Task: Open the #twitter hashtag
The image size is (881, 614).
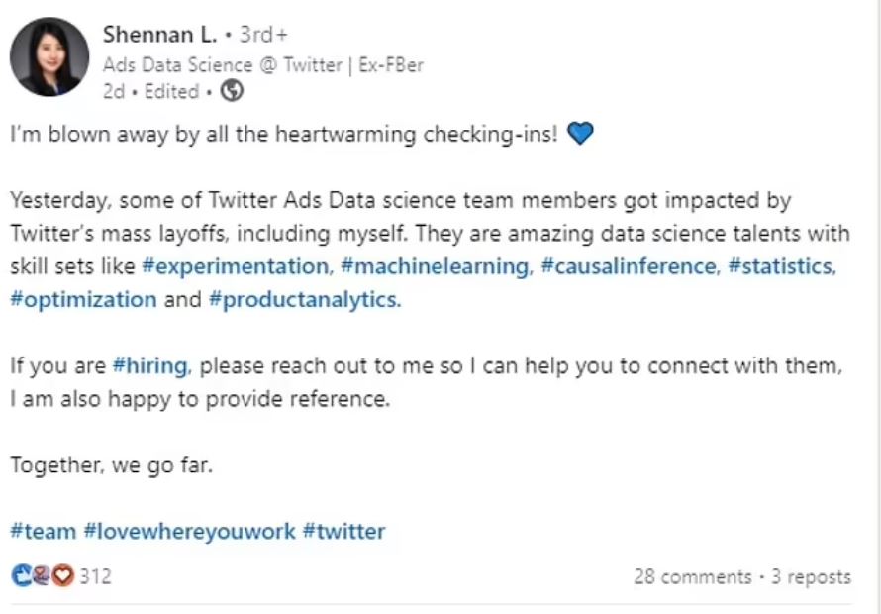Action: [x=343, y=532]
